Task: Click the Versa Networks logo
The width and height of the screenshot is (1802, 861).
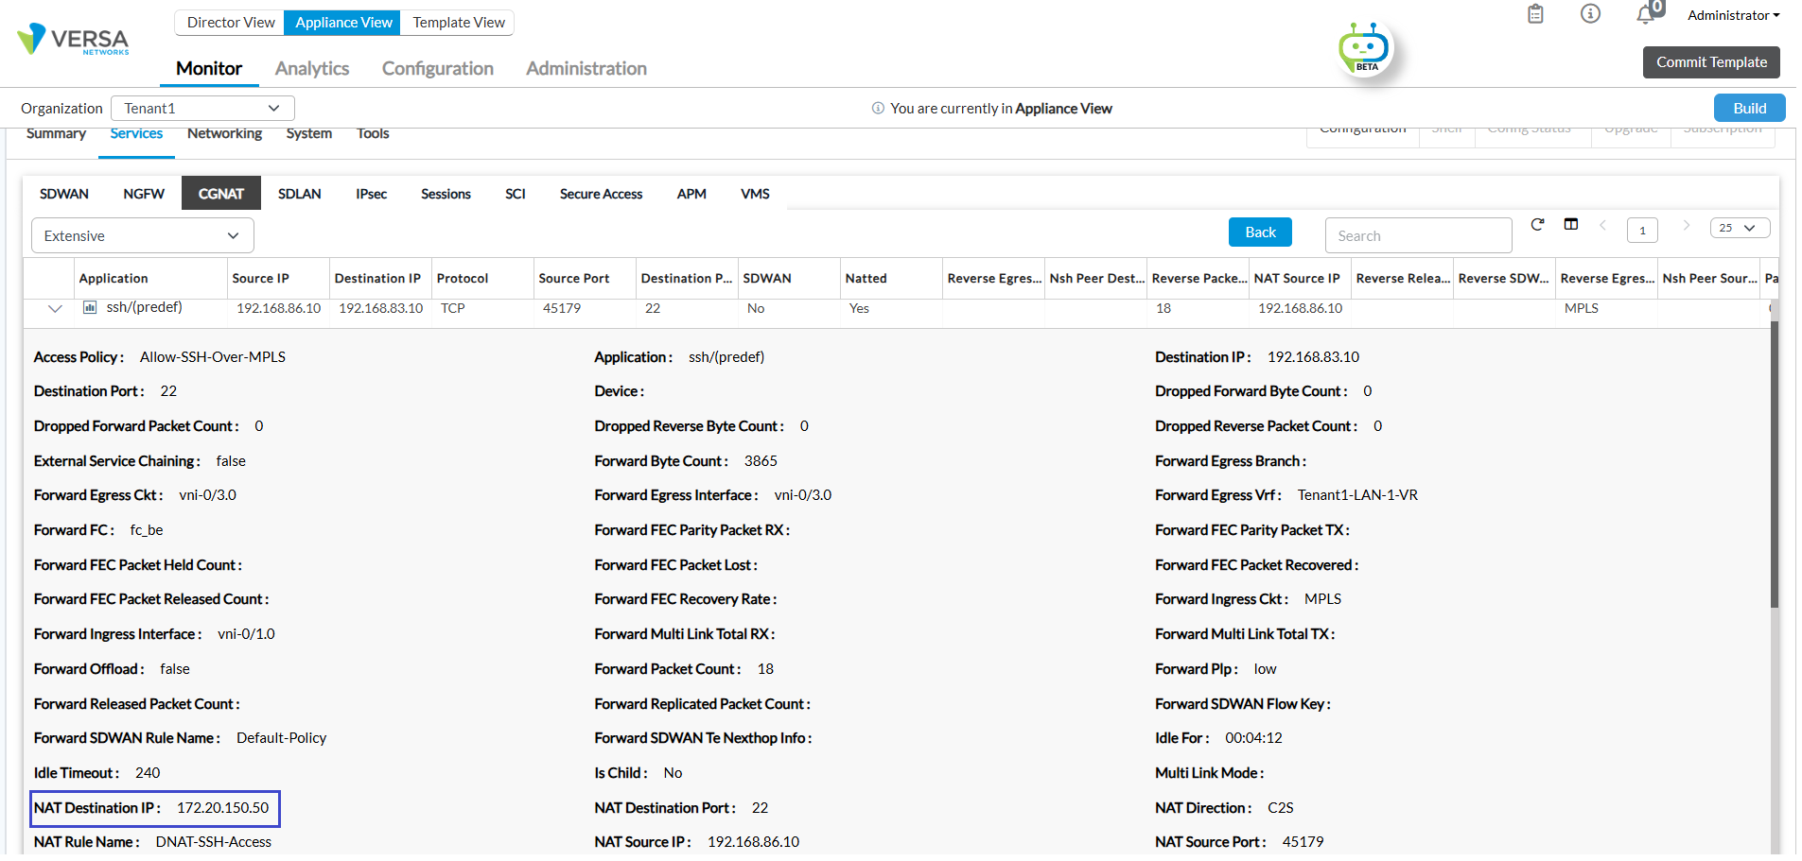Action: tap(73, 40)
